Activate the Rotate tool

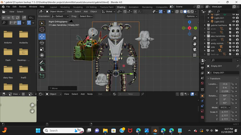42,43
